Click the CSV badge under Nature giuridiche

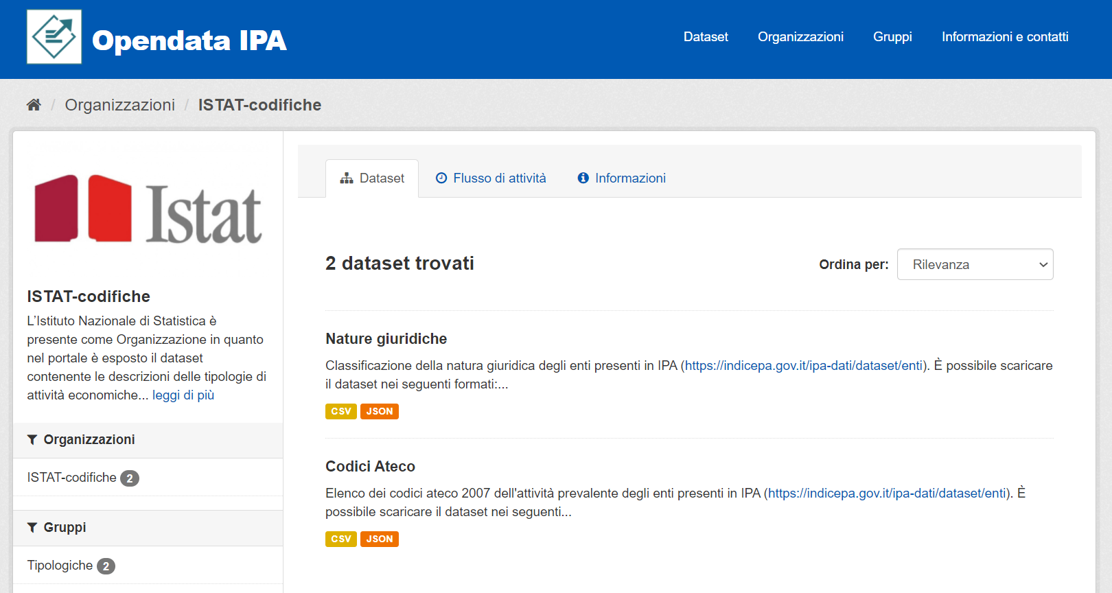pyautogui.click(x=340, y=412)
